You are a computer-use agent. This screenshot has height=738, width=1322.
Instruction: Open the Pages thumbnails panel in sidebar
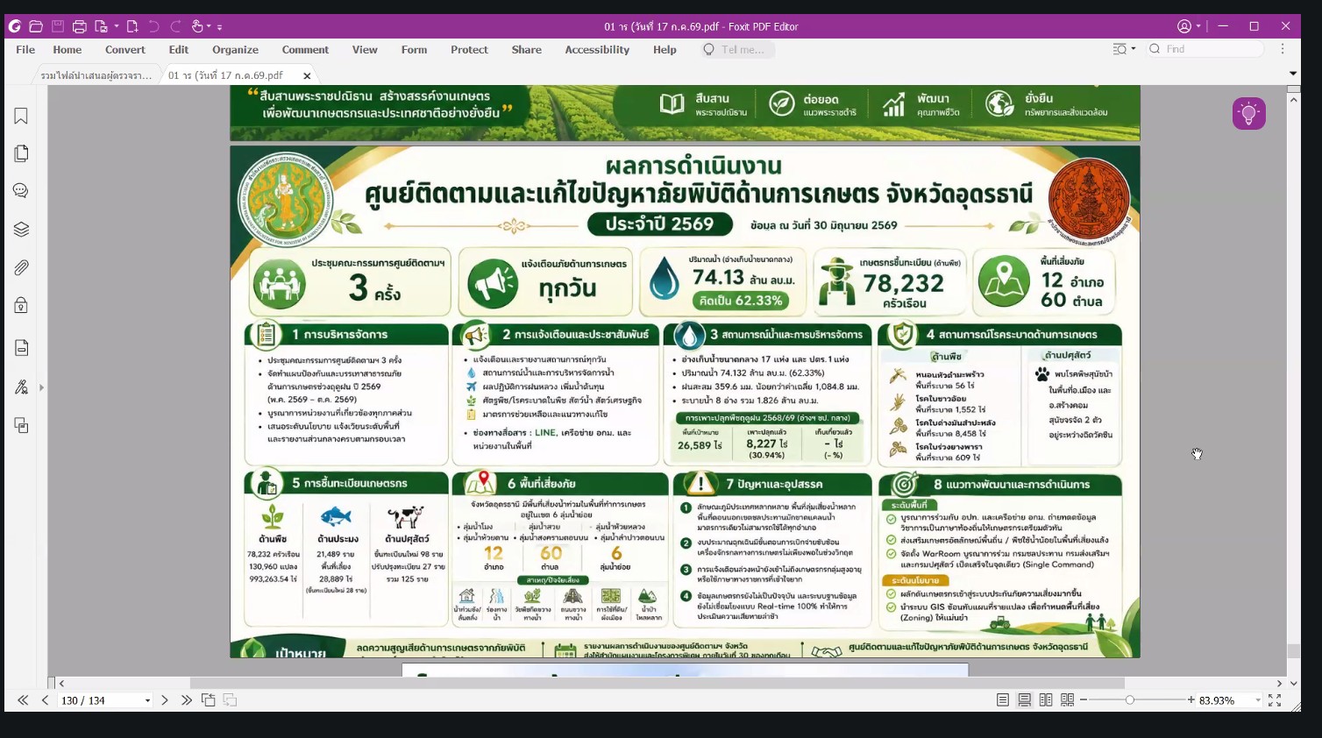tap(21, 153)
